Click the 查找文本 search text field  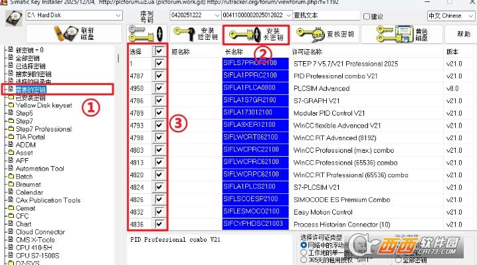[x=326, y=15]
